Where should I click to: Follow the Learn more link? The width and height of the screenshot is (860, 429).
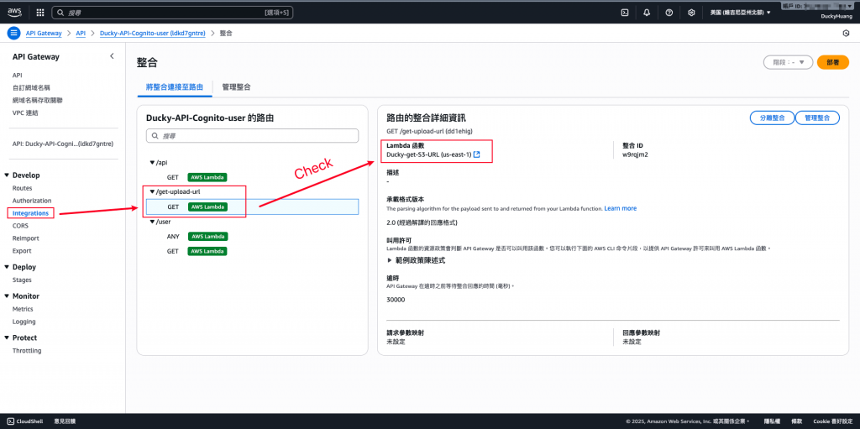pyautogui.click(x=621, y=208)
